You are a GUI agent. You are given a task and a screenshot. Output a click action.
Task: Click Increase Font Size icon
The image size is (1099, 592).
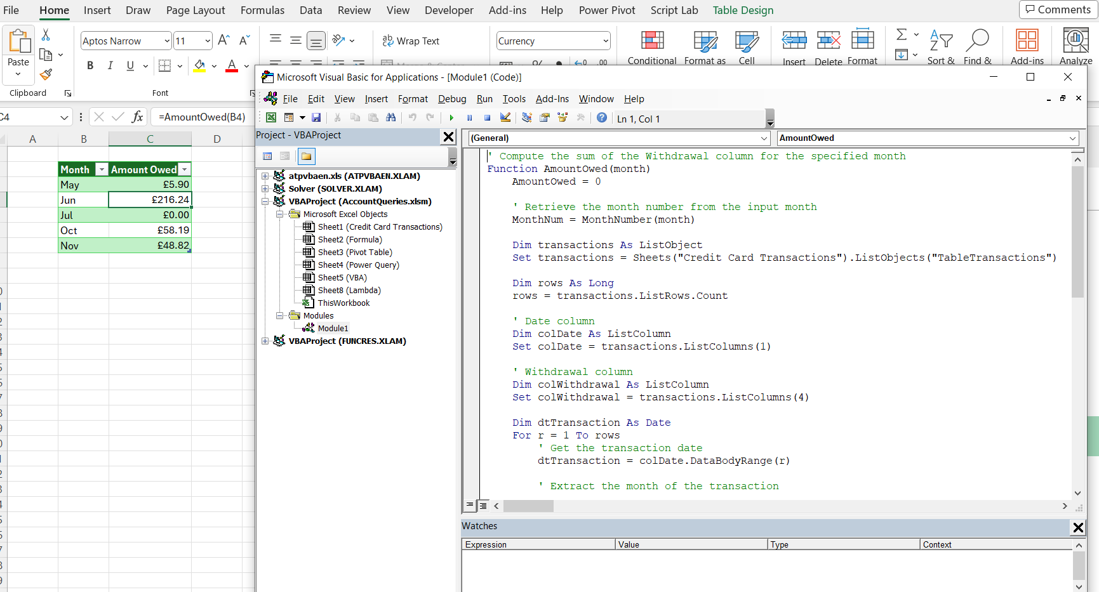(223, 41)
